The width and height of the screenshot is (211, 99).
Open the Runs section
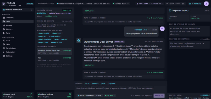click(x=18, y=33)
